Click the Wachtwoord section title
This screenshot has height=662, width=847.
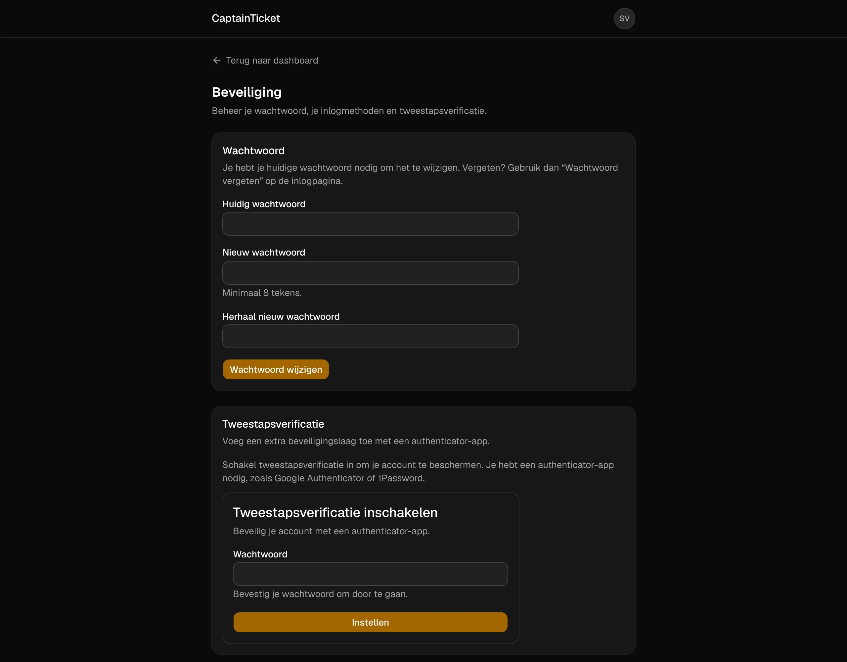pos(253,151)
